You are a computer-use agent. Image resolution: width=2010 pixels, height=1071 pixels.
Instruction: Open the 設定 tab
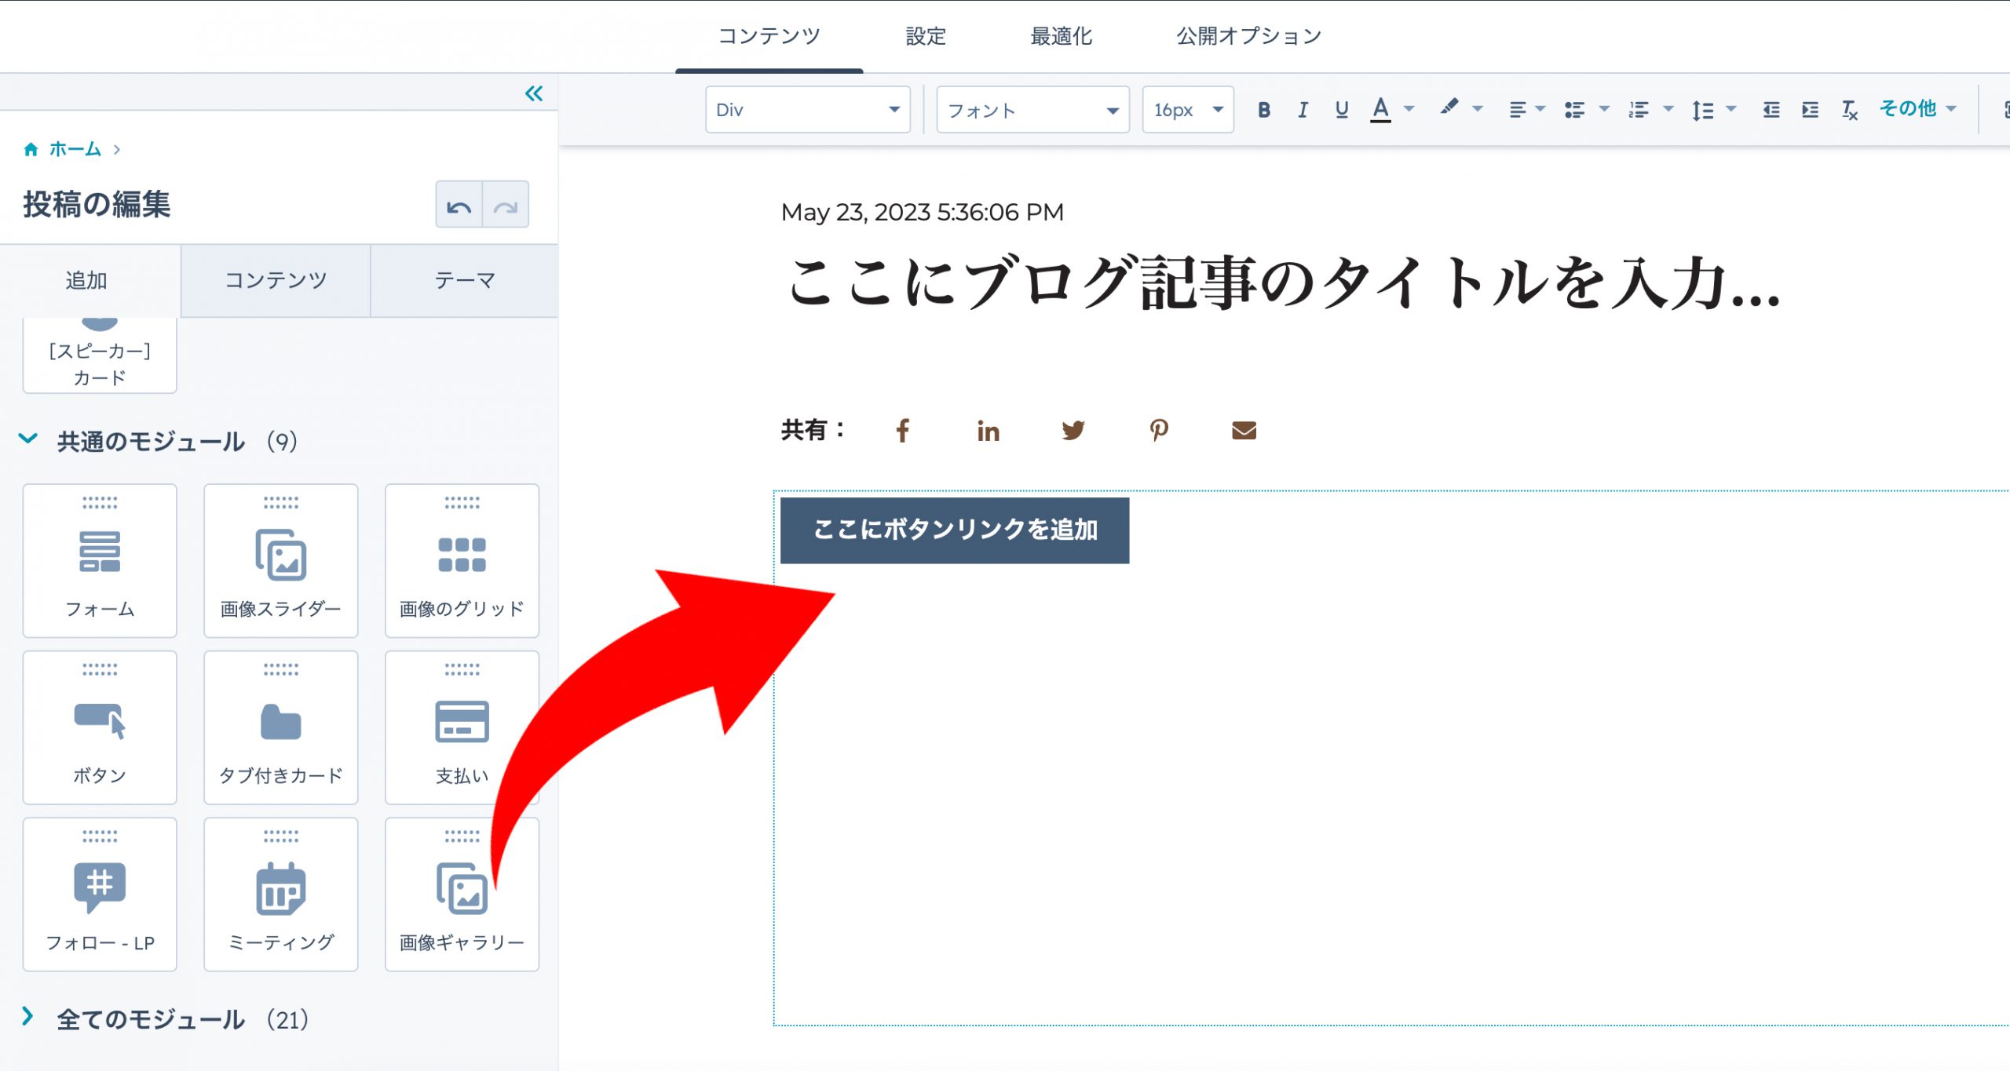pyautogui.click(x=926, y=36)
